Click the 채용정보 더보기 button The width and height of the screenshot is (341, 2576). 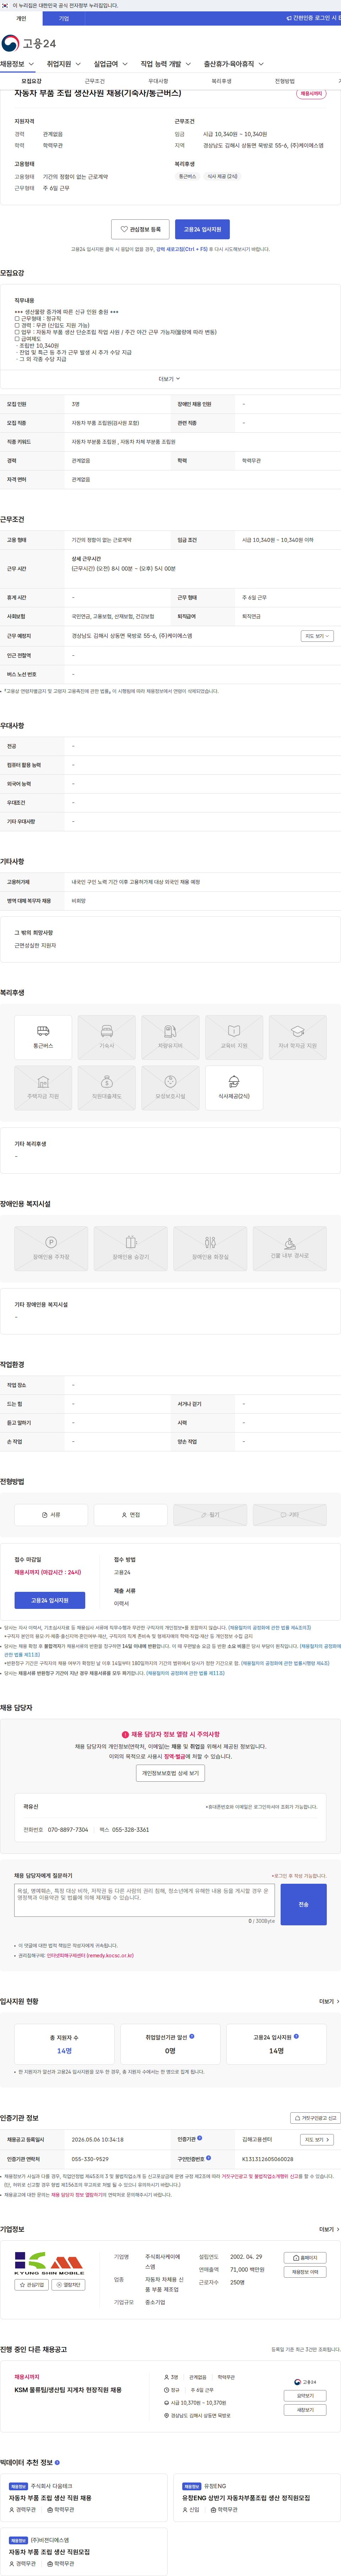[x=305, y=2272]
